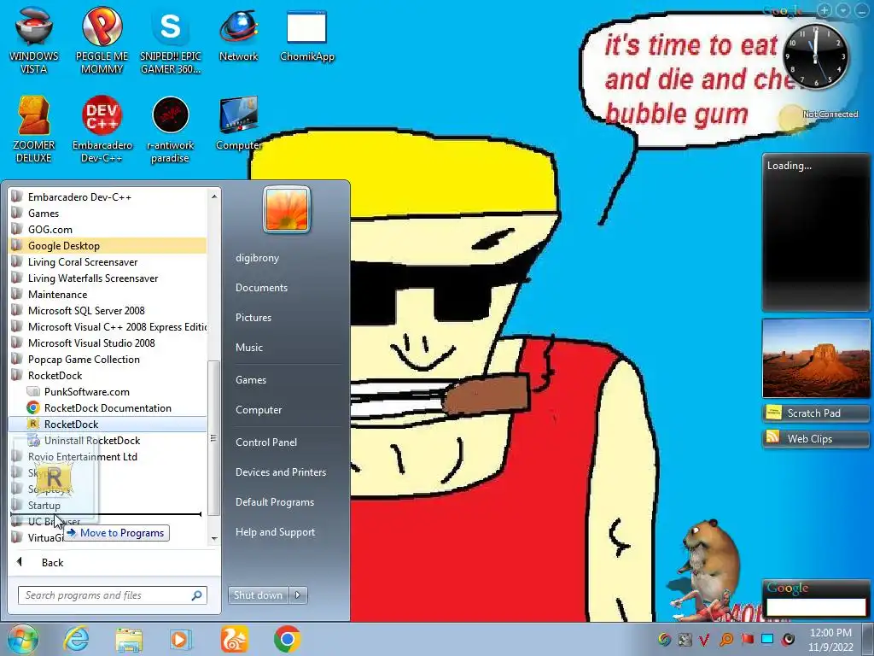Click the Shut down button
The width and height of the screenshot is (874, 656).
pos(259,595)
